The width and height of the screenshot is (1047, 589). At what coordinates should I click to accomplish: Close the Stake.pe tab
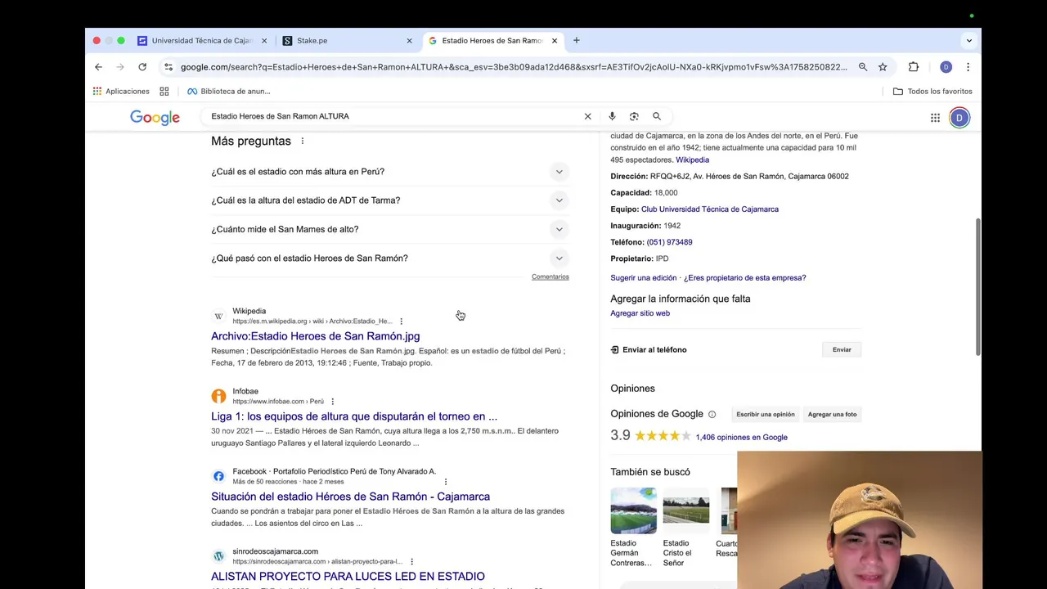(410, 41)
